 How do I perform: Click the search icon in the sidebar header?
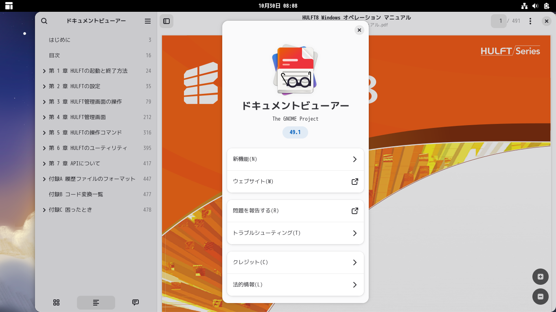(x=44, y=21)
